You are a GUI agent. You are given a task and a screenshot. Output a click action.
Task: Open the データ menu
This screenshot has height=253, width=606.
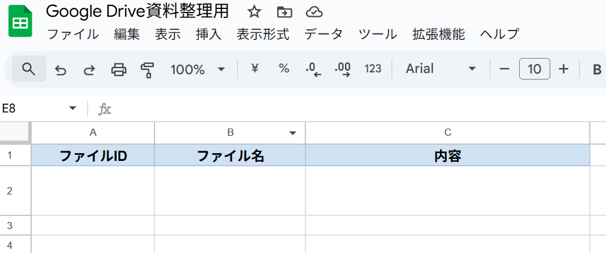[x=323, y=34]
